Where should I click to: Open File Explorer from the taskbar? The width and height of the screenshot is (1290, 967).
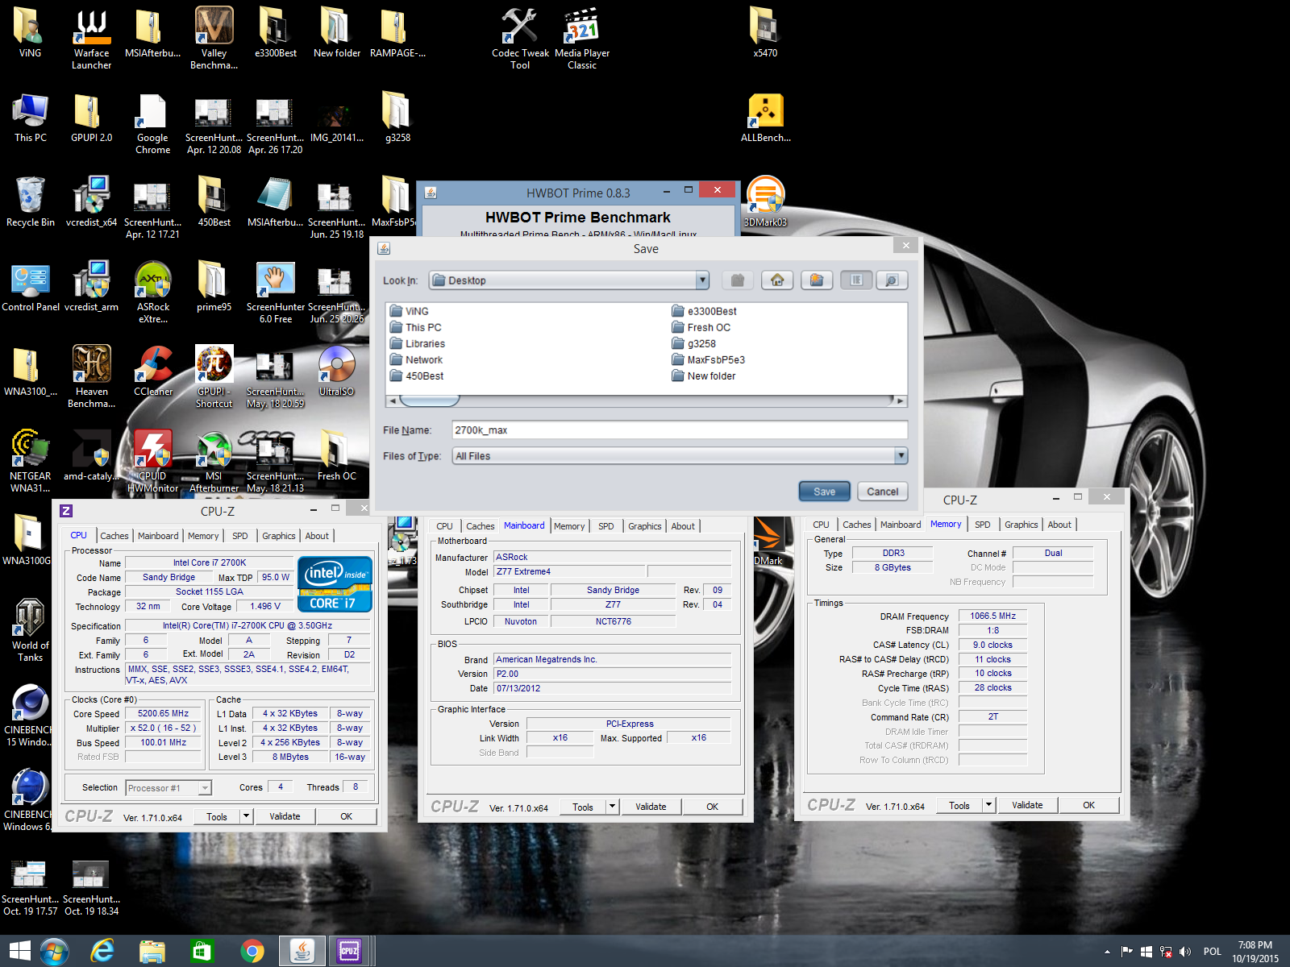(x=152, y=952)
